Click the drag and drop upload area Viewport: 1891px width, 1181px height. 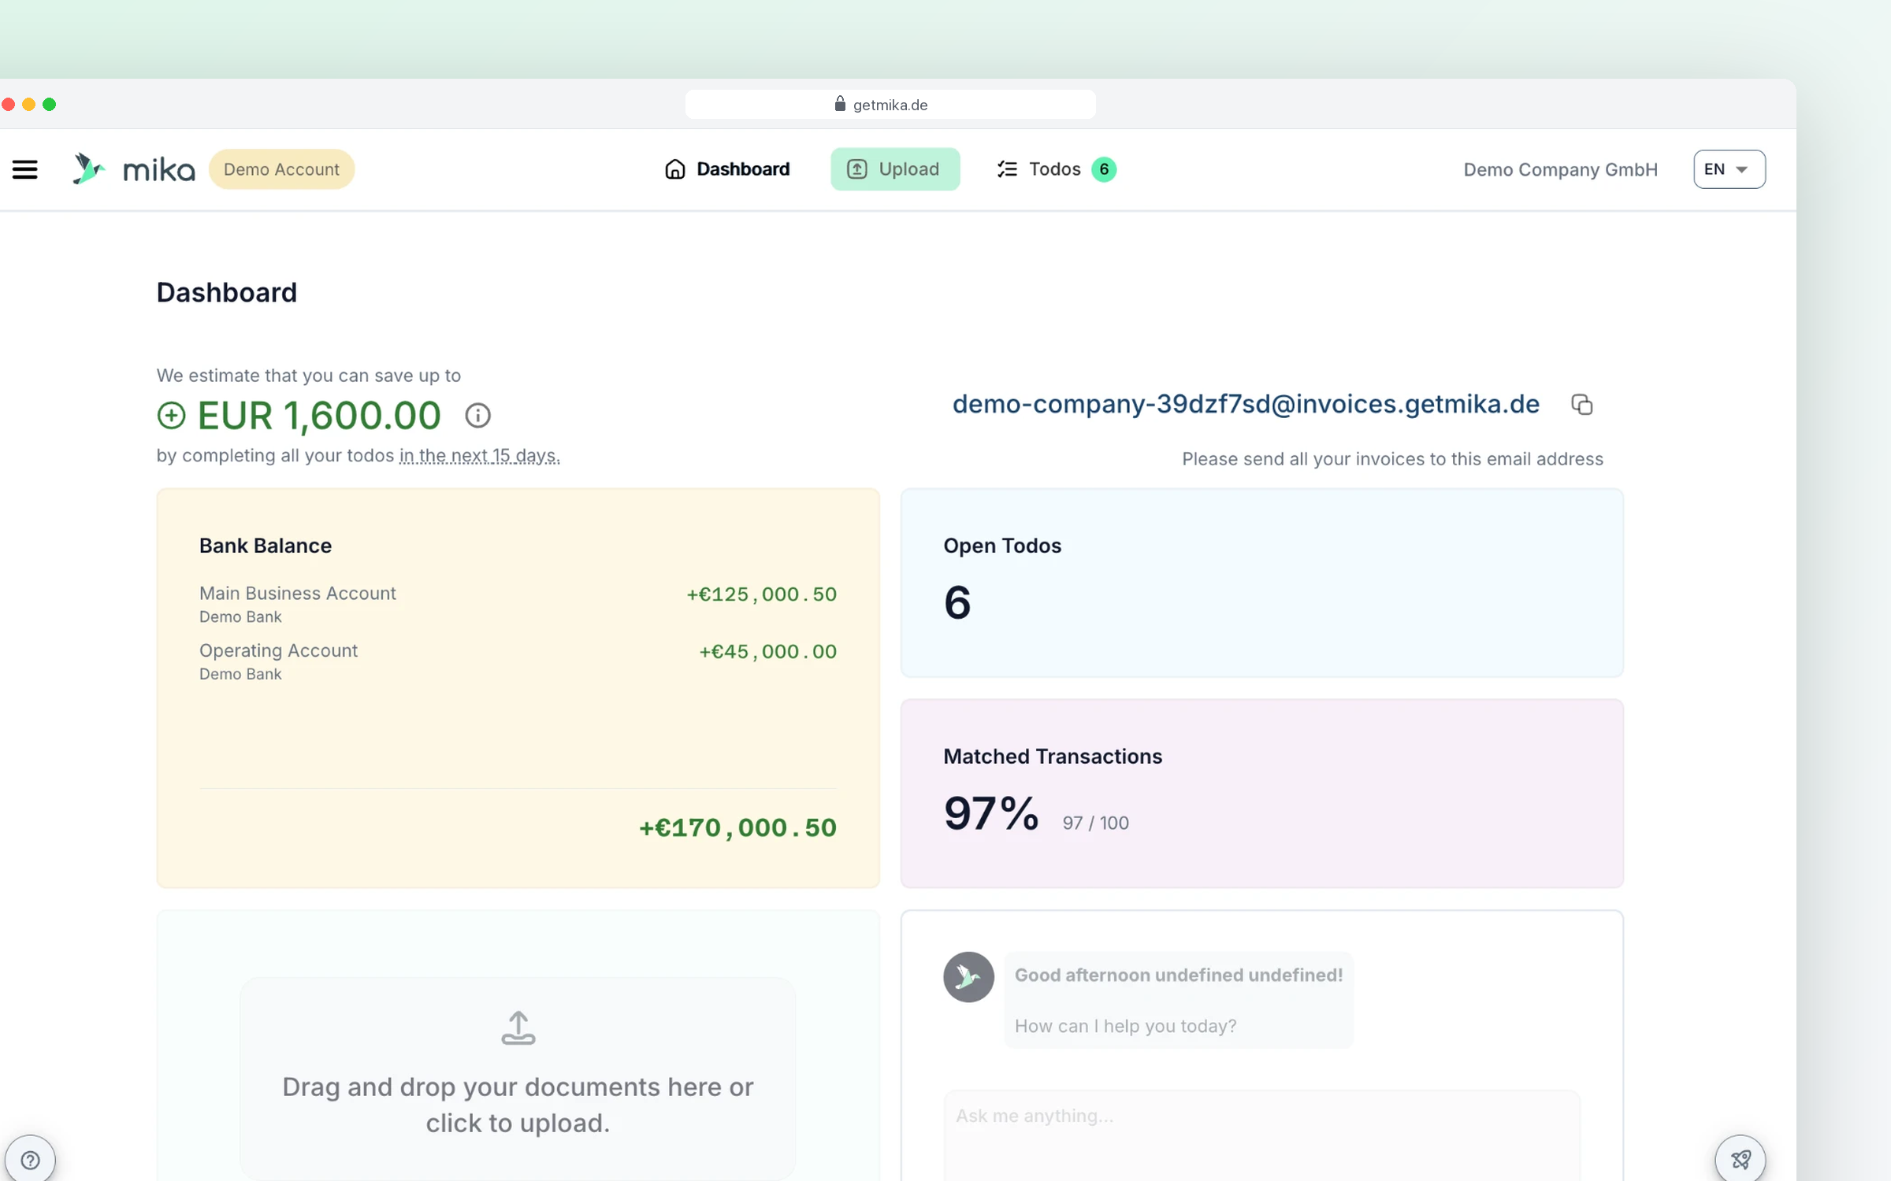(518, 1079)
